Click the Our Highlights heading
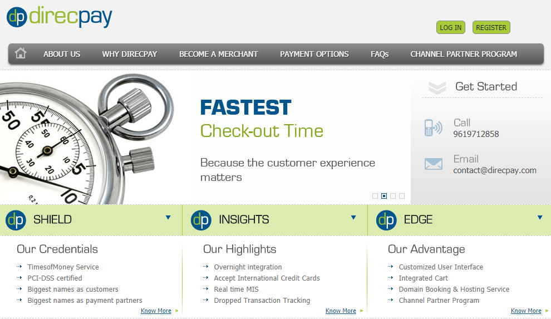The height and width of the screenshot is (319, 551). [240, 249]
